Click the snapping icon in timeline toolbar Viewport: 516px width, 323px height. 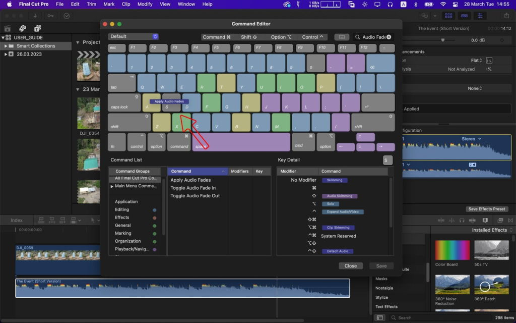(x=472, y=220)
